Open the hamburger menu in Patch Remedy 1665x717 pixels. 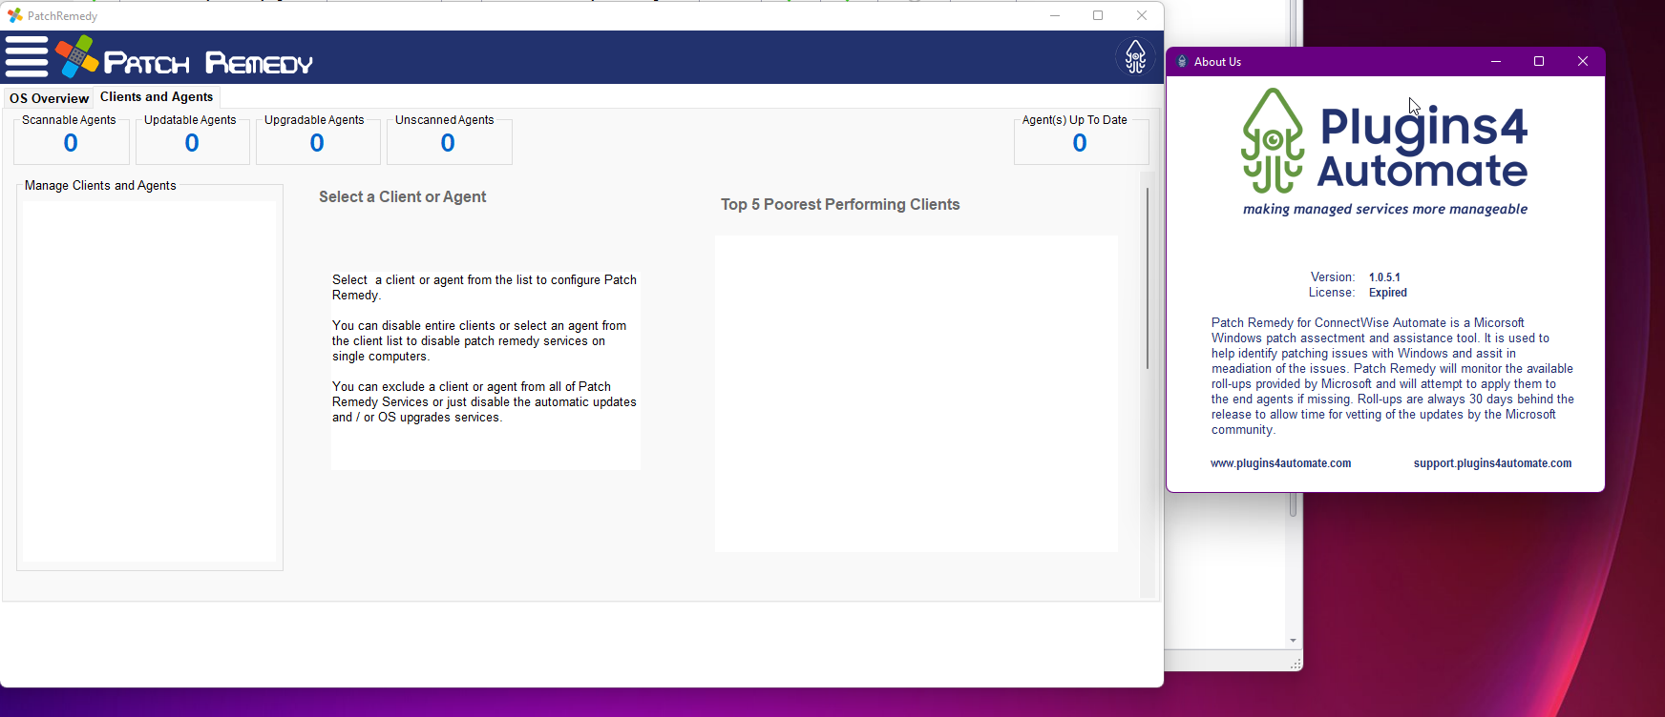[27, 56]
